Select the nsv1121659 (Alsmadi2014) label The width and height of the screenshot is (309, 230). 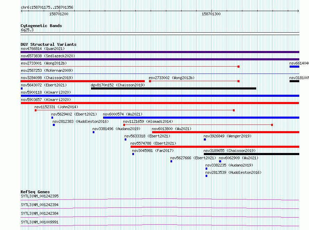pyautogui.click(x=148, y=121)
